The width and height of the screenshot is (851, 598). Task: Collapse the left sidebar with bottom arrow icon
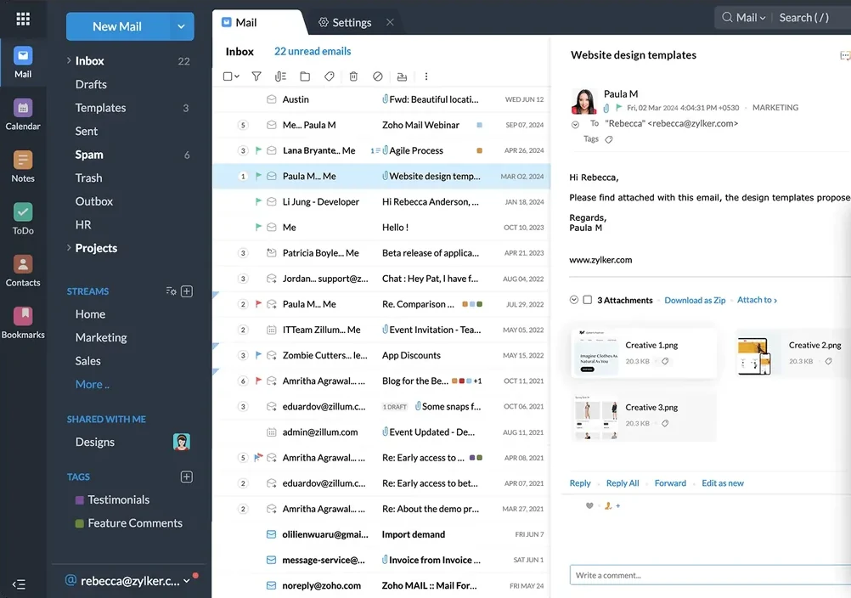coord(19,584)
